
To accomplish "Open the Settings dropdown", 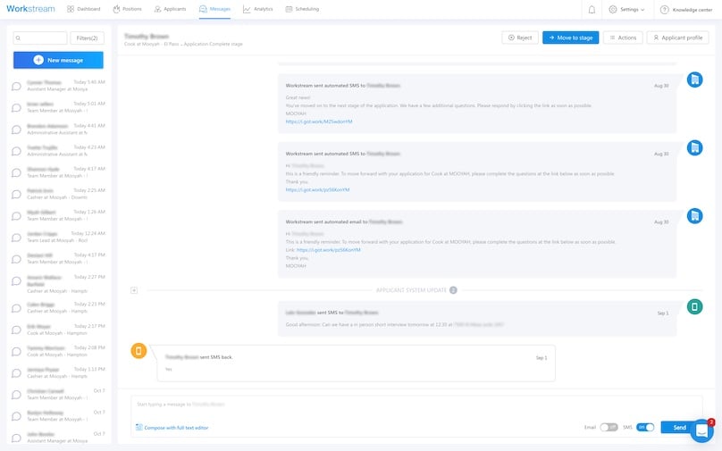I will coord(626,9).
